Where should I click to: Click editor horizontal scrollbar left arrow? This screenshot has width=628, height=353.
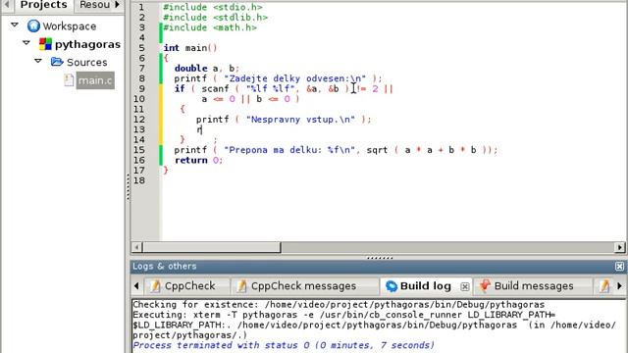click(x=136, y=247)
